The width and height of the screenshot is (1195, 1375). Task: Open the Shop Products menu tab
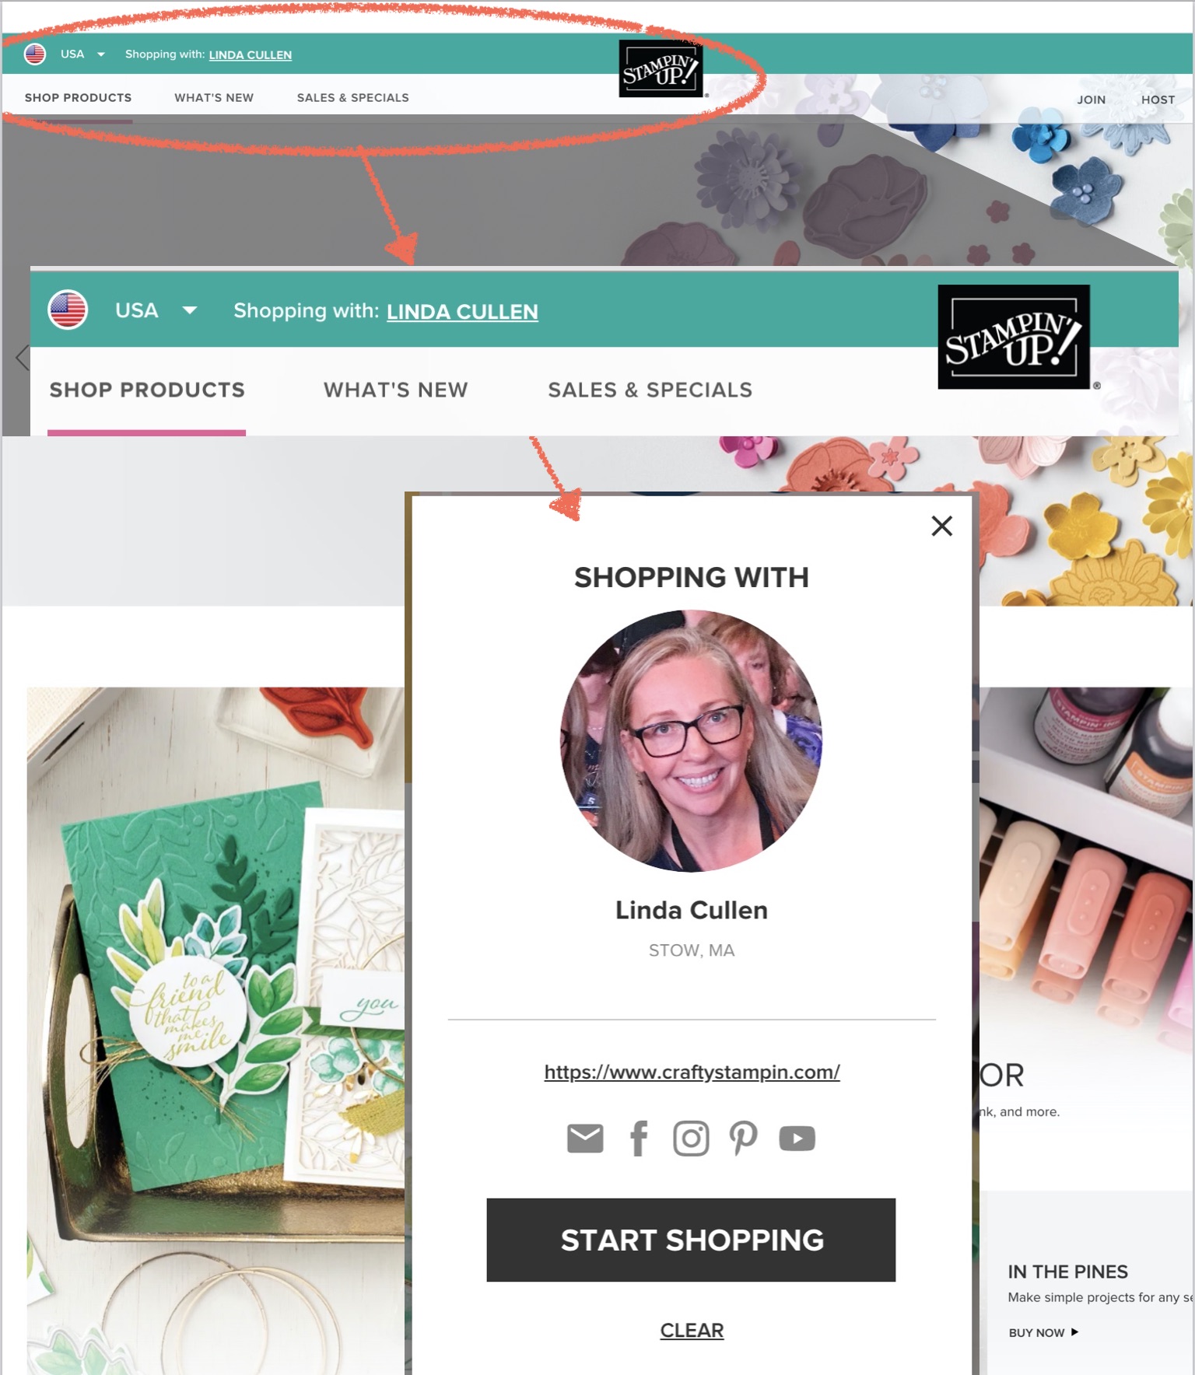[x=78, y=98]
